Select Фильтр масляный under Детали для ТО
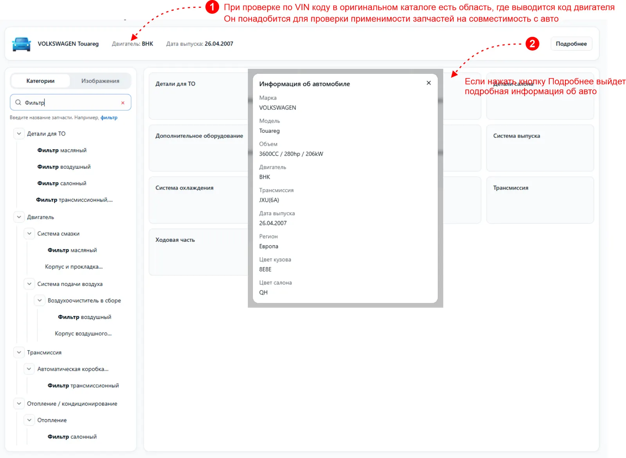Viewport: 626px width, 458px height. (x=62, y=150)
